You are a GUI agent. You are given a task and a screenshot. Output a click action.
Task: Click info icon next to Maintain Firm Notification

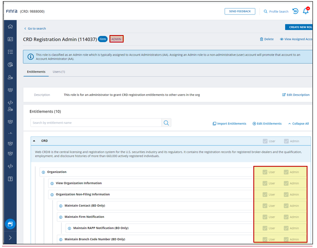(61, 217)
